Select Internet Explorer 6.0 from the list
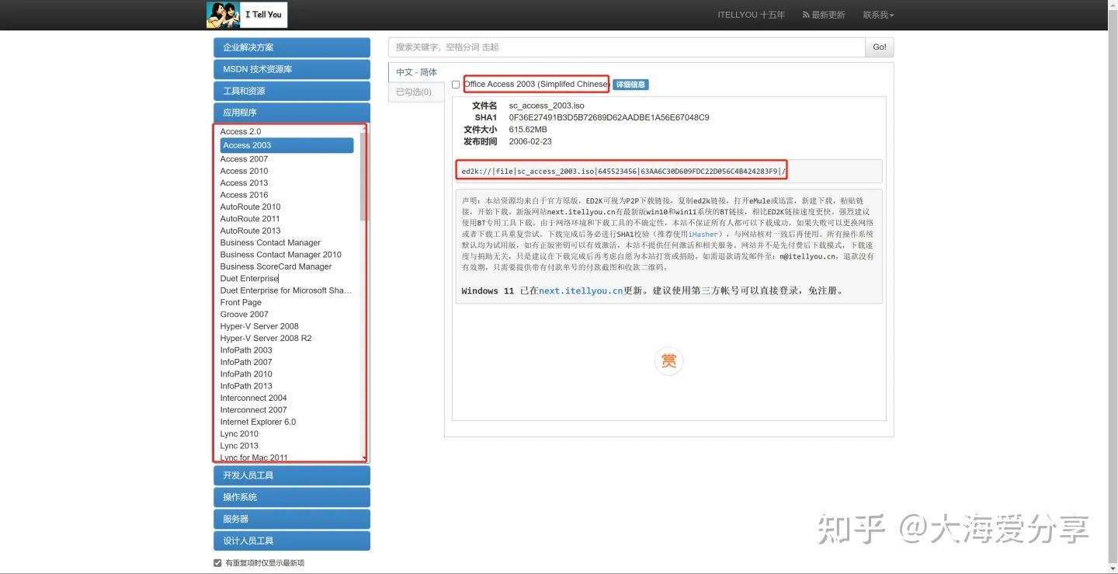The image size is (1118, 574). tap(258, 421)
